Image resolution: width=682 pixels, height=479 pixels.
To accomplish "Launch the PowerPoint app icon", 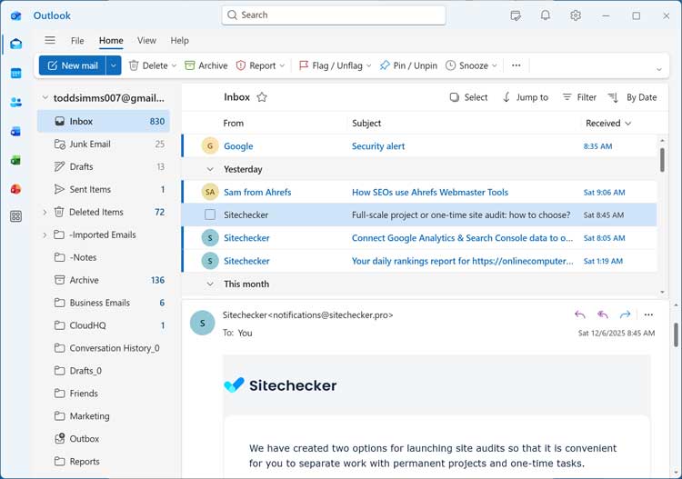I will point(16,189).
